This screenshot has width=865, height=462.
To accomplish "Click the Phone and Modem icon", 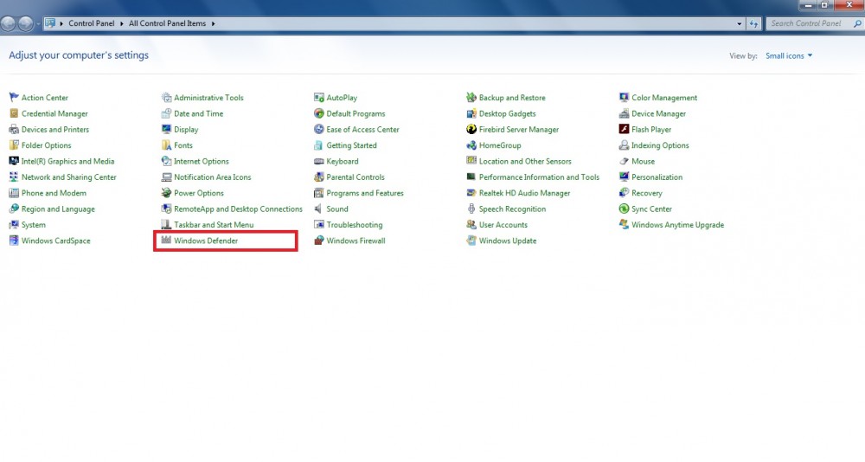I will coord(14,193).
